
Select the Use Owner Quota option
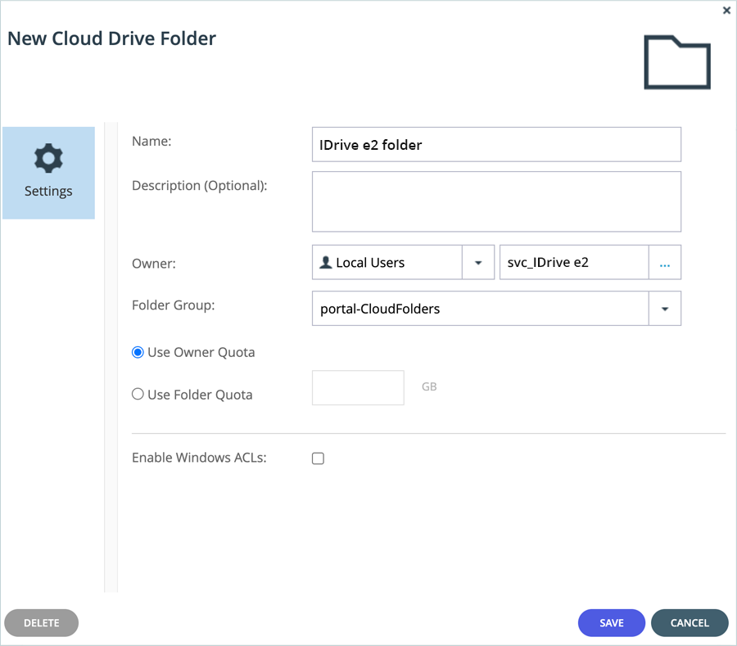138,352
